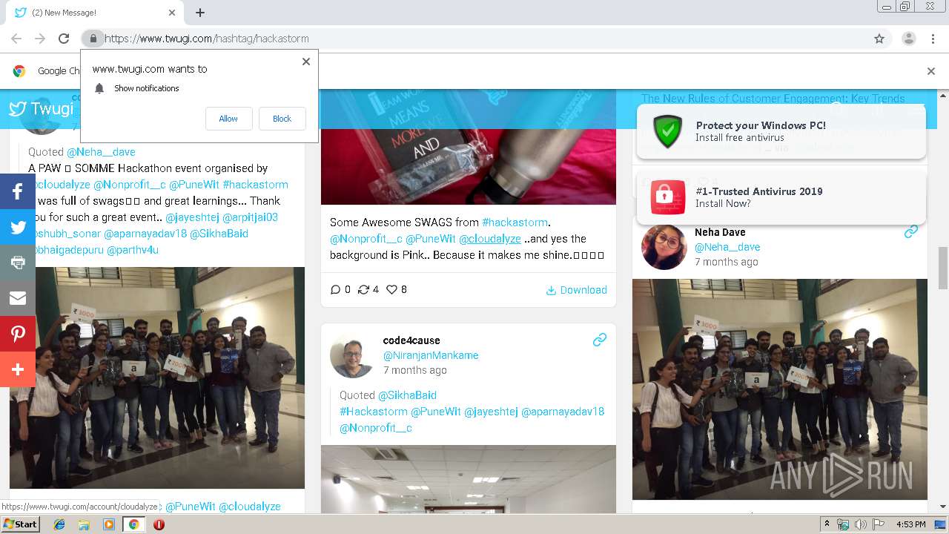Close the New Message tab
The height and width of the screenshot is (534, 949).
[172, 13]
